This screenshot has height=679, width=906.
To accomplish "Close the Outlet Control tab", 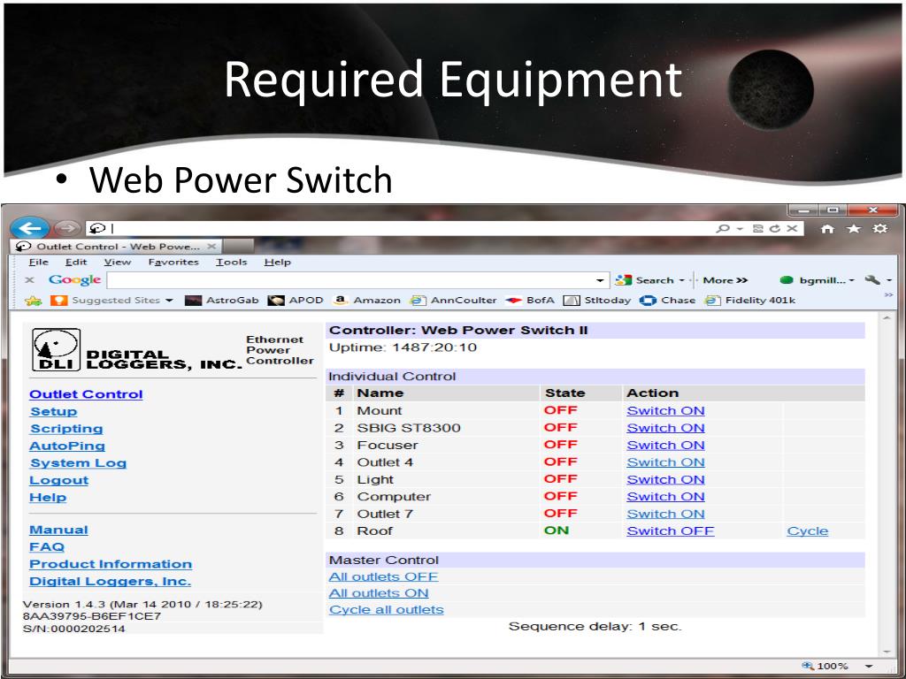I will point(212,247).
